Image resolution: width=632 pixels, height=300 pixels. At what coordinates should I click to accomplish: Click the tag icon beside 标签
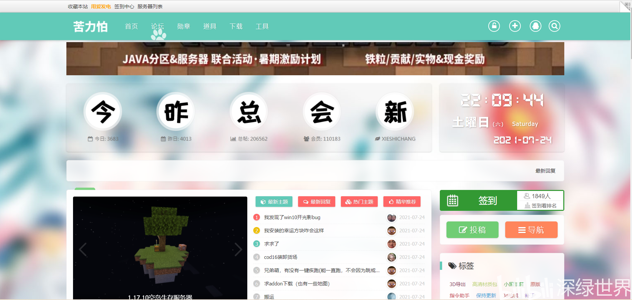click(452, 266)
